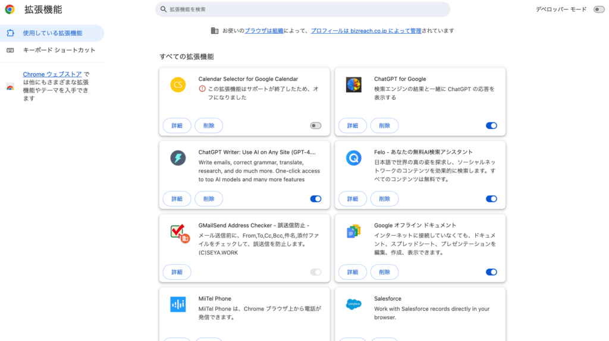Open 詳細 for ChatGPT for Google

352,126
